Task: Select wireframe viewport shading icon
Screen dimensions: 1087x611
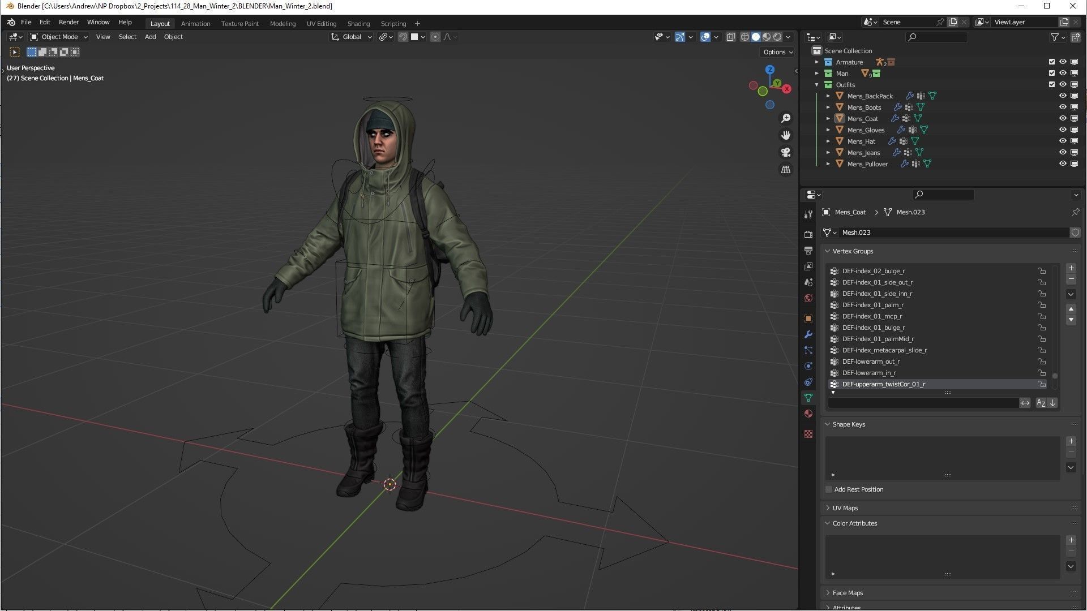Action: coord(745,37)
